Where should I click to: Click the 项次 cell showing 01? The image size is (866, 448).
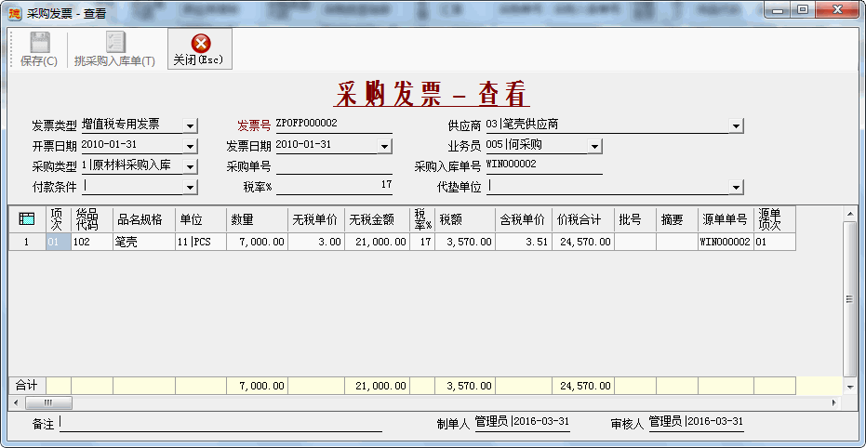(59, 242)
